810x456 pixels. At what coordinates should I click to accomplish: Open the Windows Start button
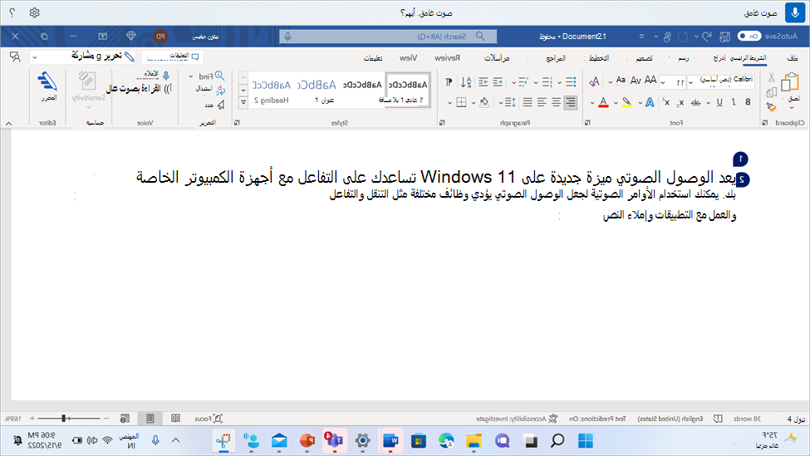click(586, 440)
